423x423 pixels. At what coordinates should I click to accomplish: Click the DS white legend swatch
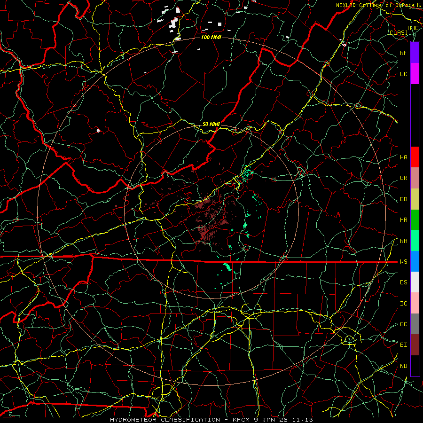point(415,282)
